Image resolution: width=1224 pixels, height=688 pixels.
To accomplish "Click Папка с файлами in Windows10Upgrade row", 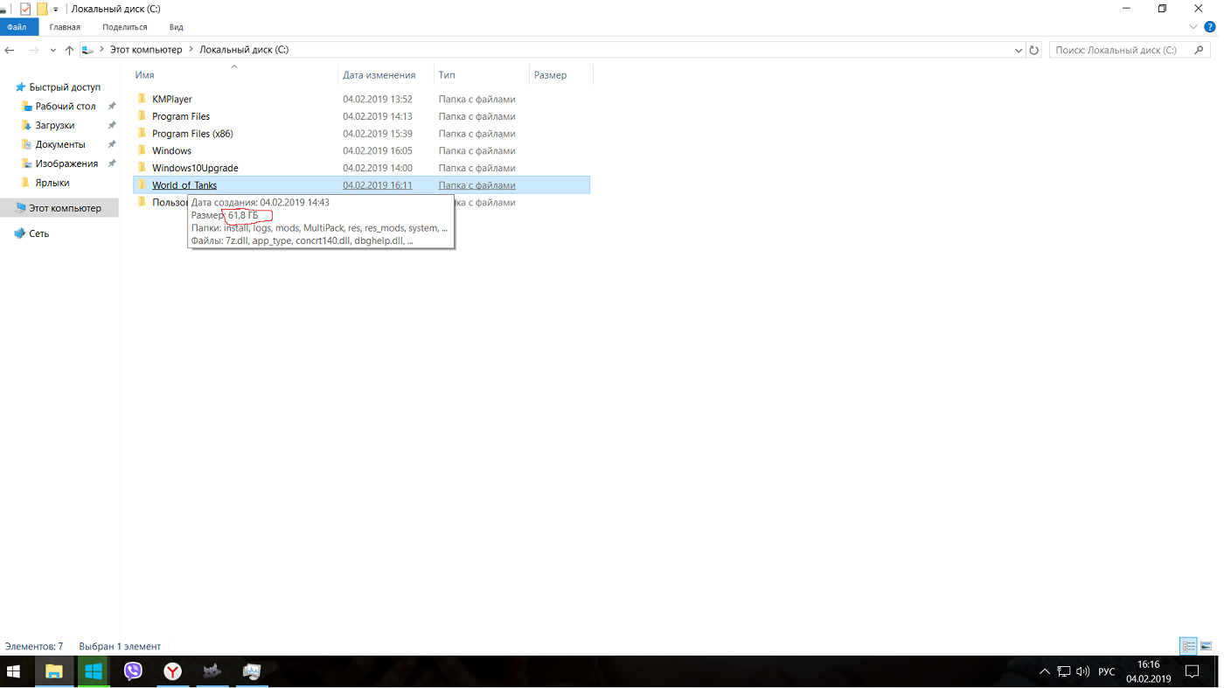I will [477, 167].
